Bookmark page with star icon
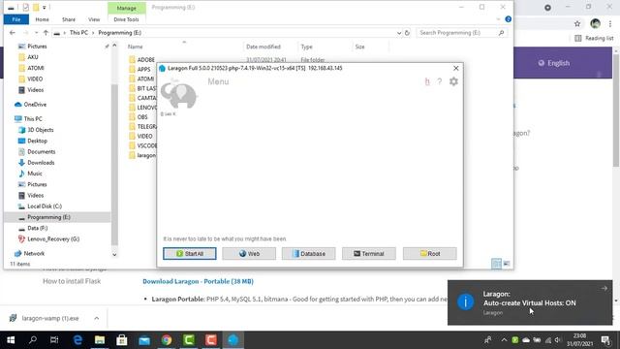Image resolution: width=620 pixels, height=349 pixels. pyautogui.click(x=577, y=23)
